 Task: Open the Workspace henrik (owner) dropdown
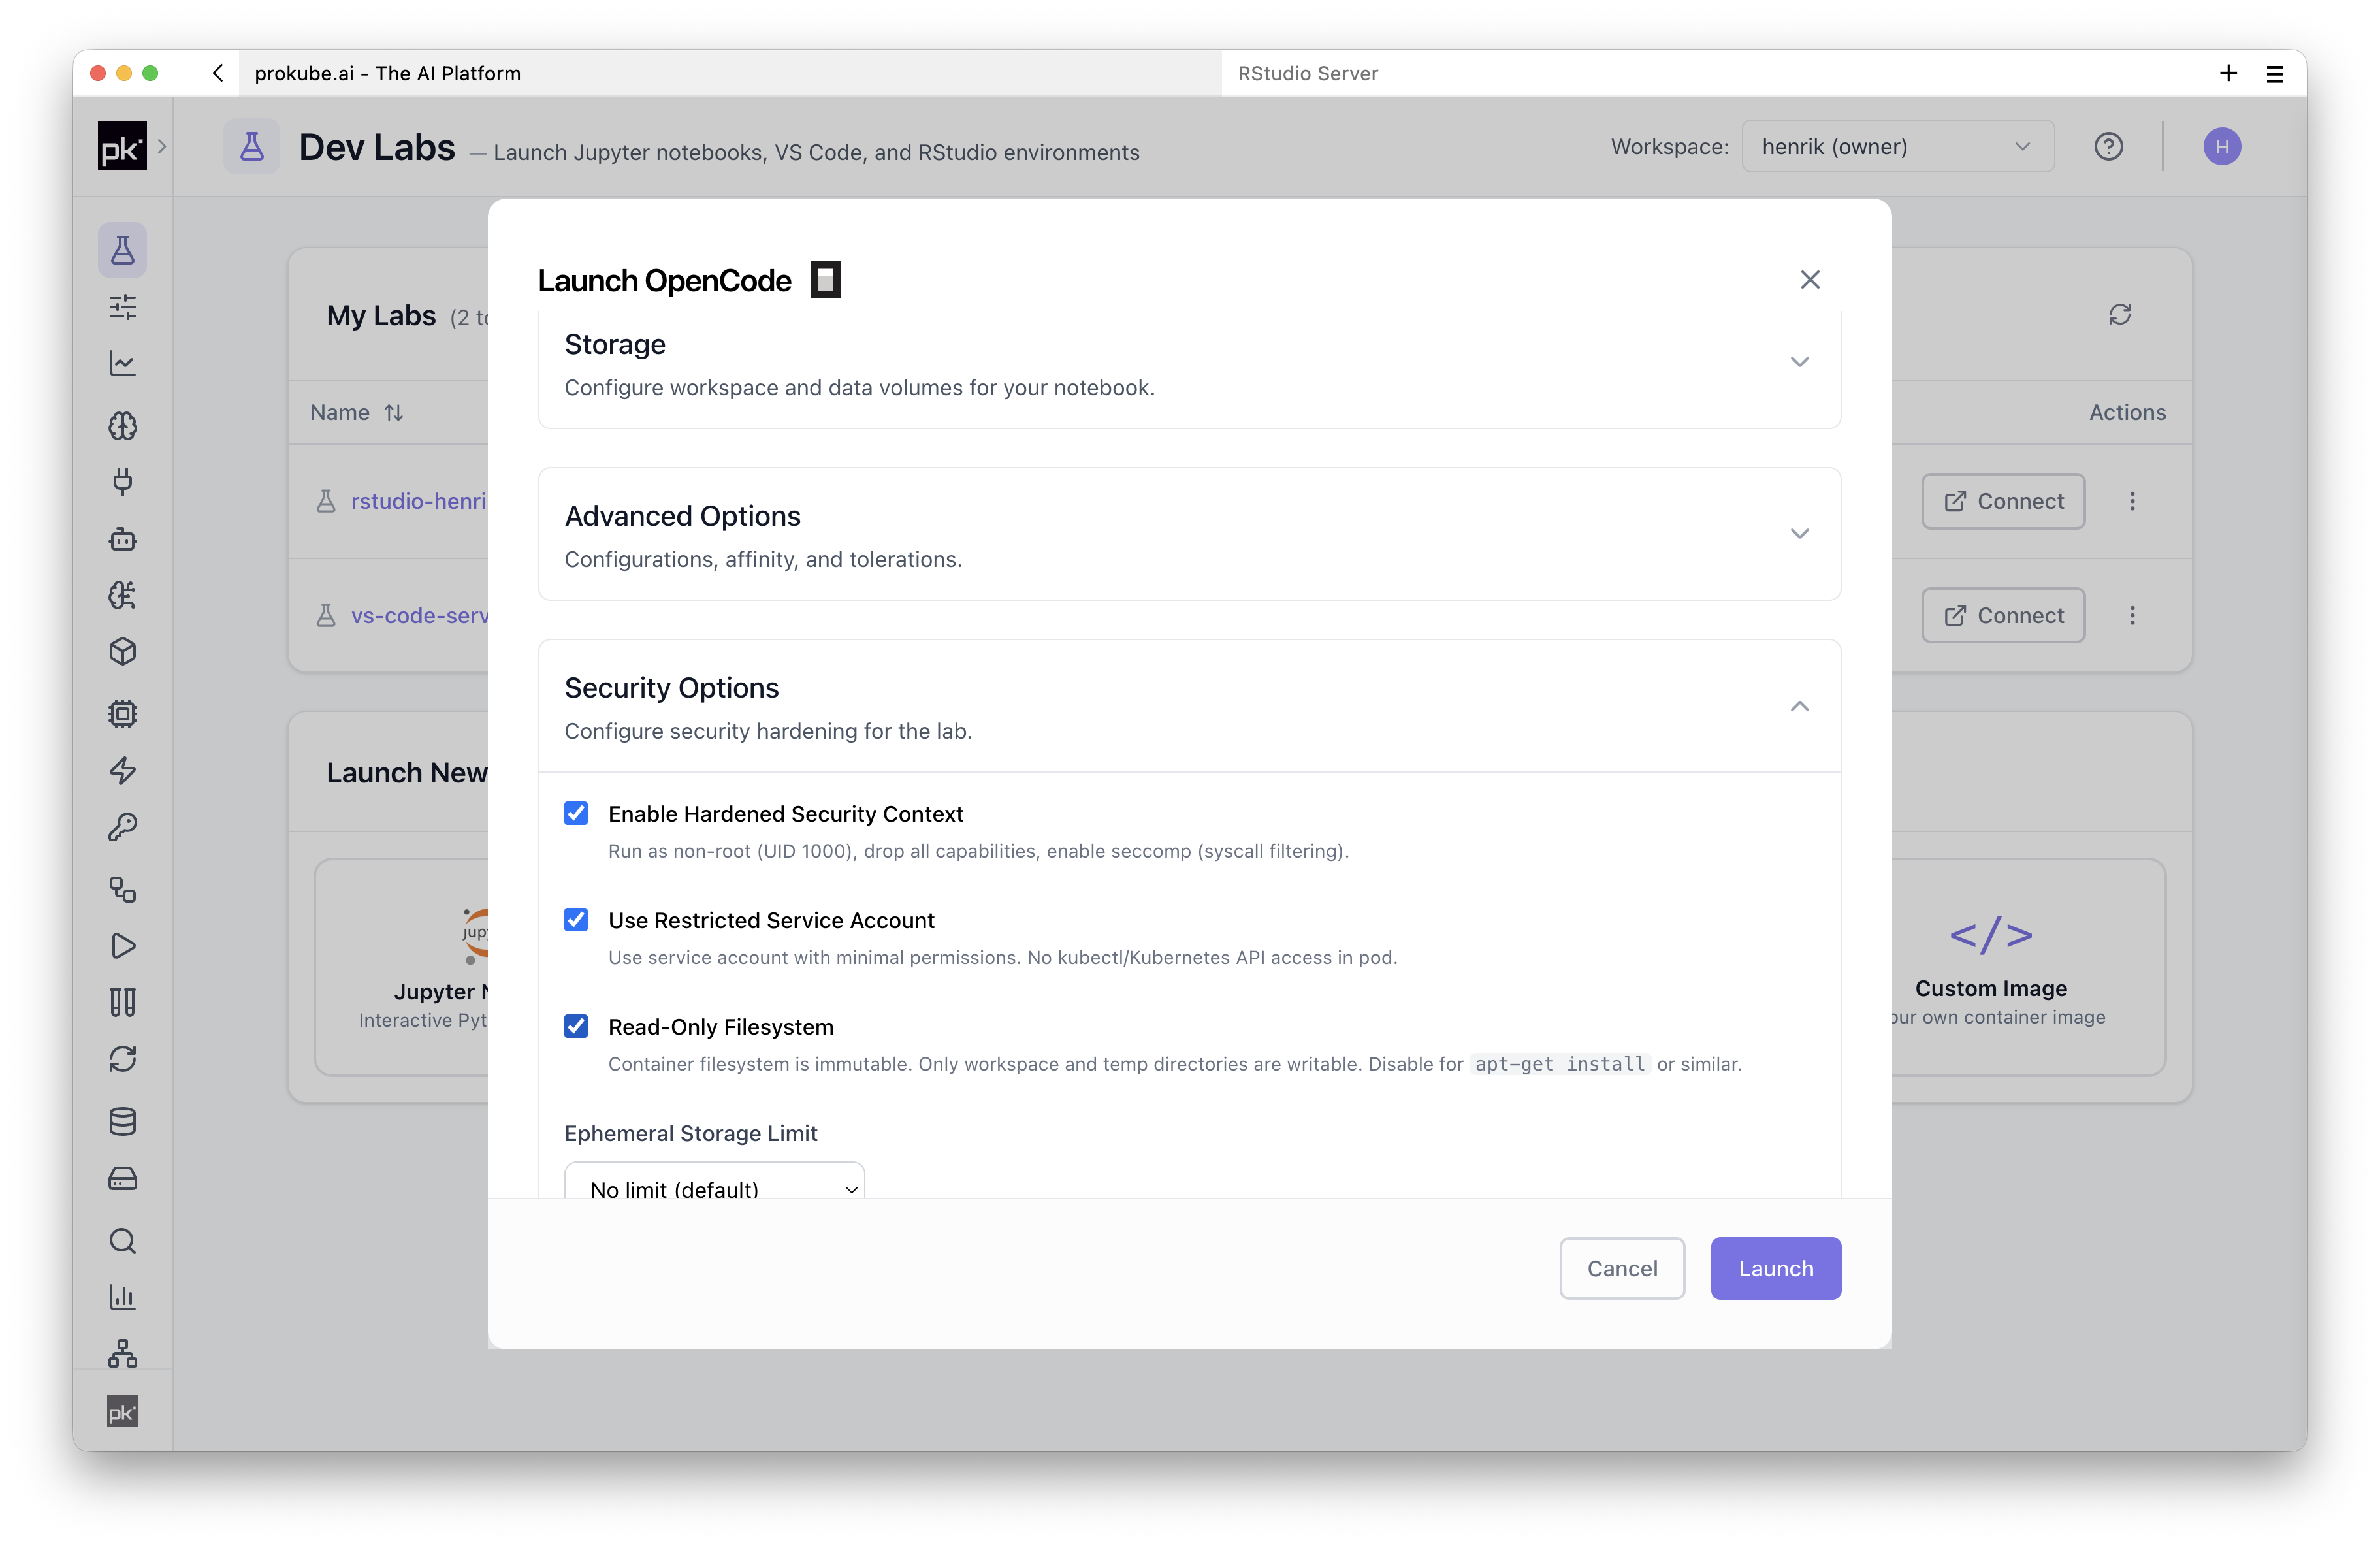[x=1897, y=146]
